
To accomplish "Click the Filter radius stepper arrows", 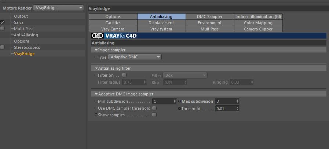I will (x=145, y=82).
